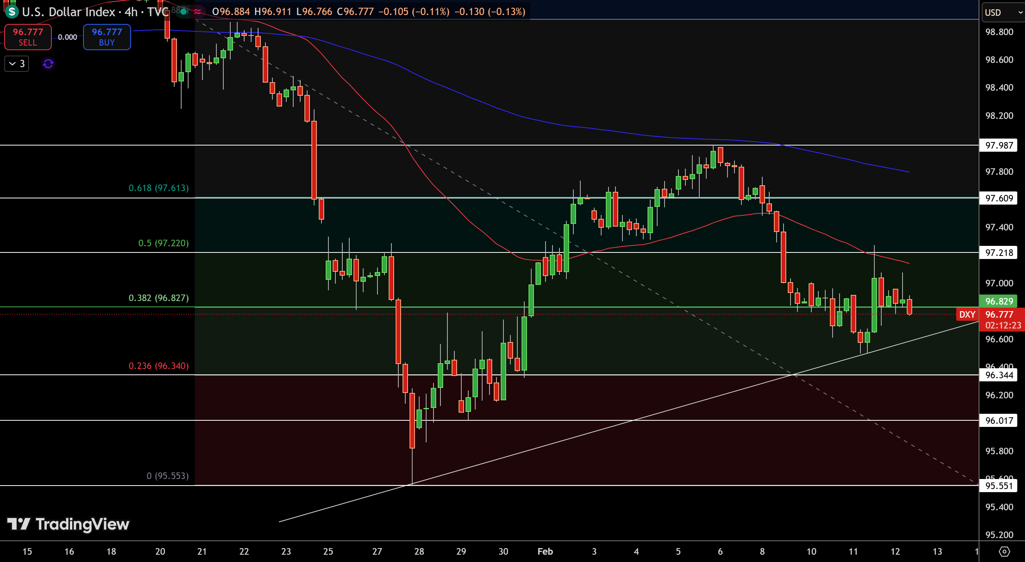
Task: Click the 0.000 spread value
Action: click(68, 37)
